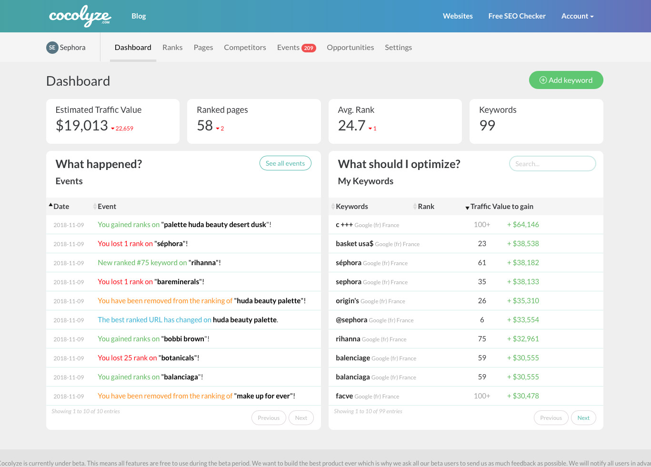The image size is (651, 467).
Task: Click New ranked #75 keyword "rihanna" event
Action: click(x=159, y=263)
